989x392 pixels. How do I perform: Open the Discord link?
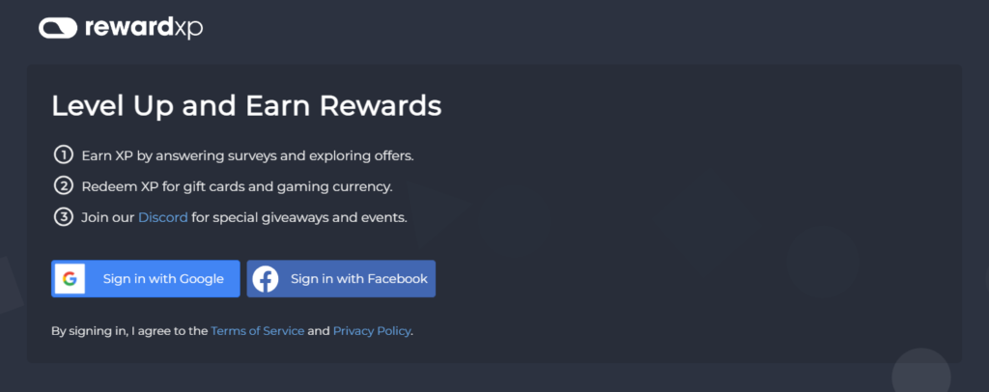[162, 217]
